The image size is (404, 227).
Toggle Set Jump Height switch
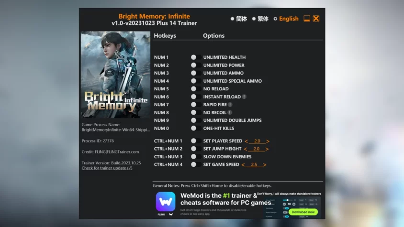click(196, 149)
